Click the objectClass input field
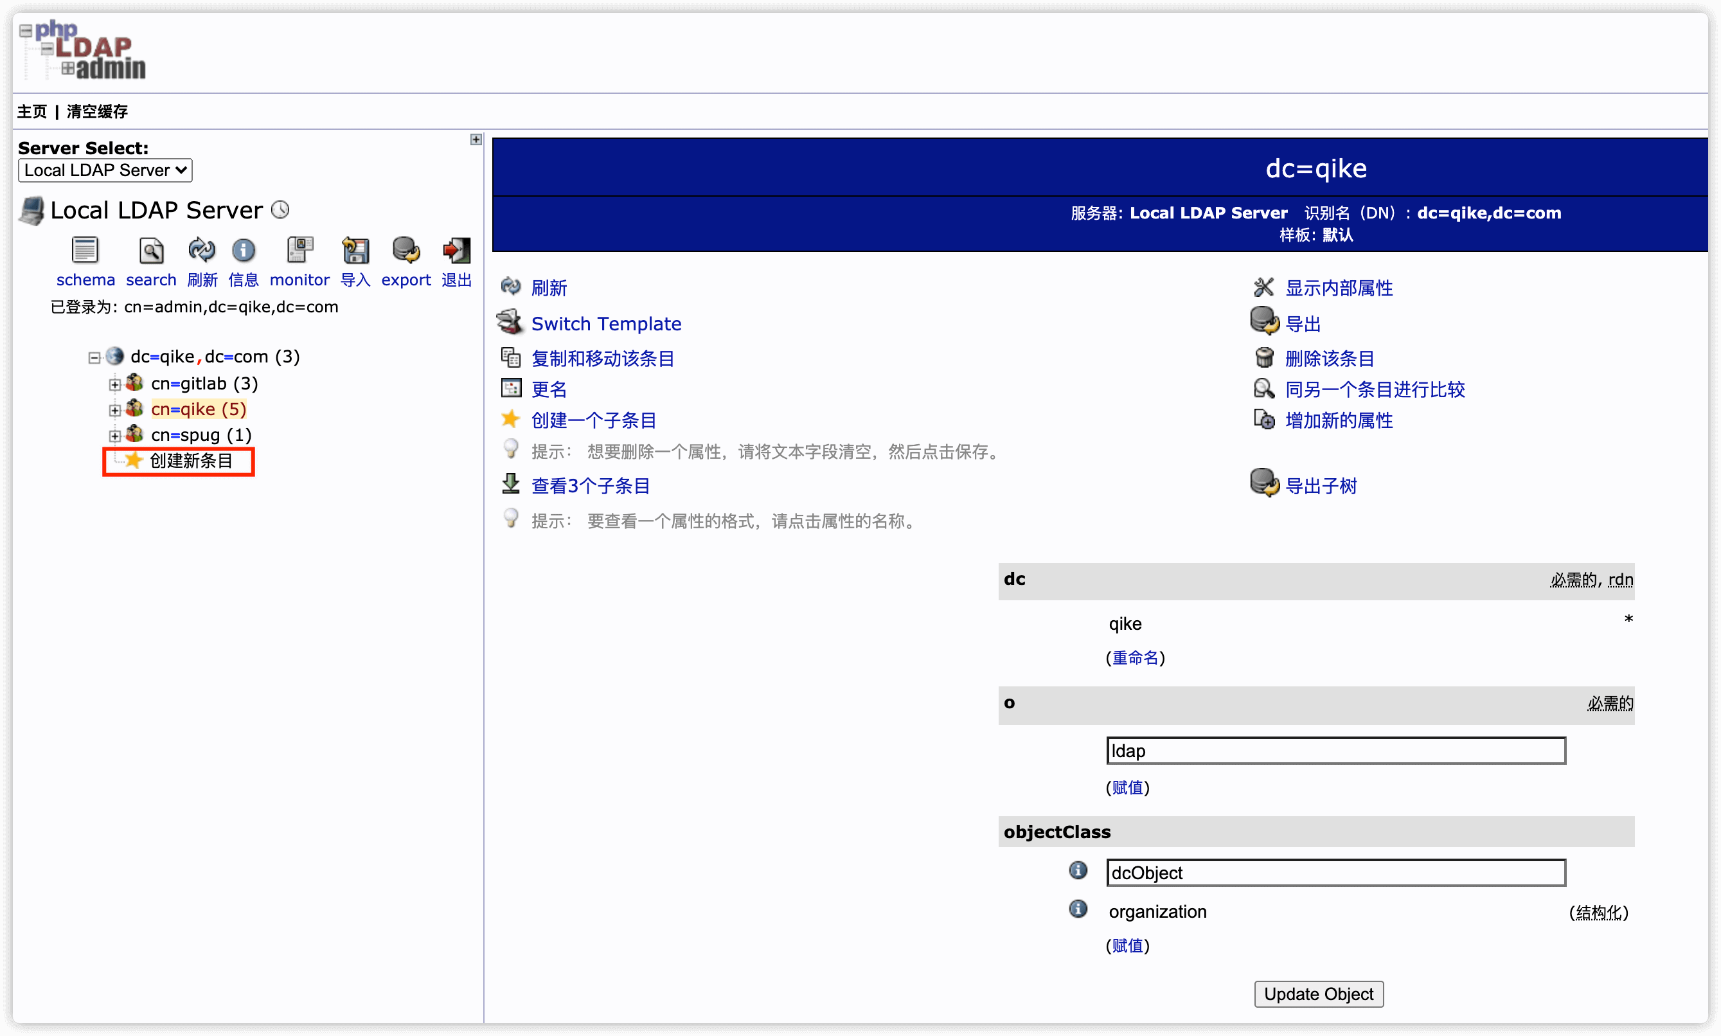The height and width of the screenshot is (1036, 1721). coord(1336,873)
